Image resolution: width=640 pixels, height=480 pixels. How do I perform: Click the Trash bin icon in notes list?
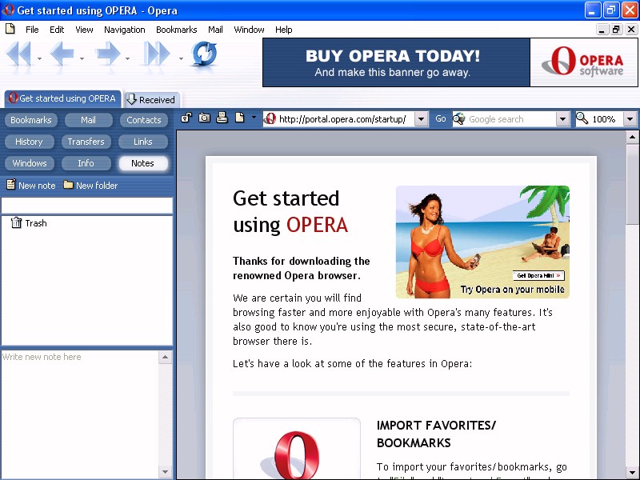[16, 222]
